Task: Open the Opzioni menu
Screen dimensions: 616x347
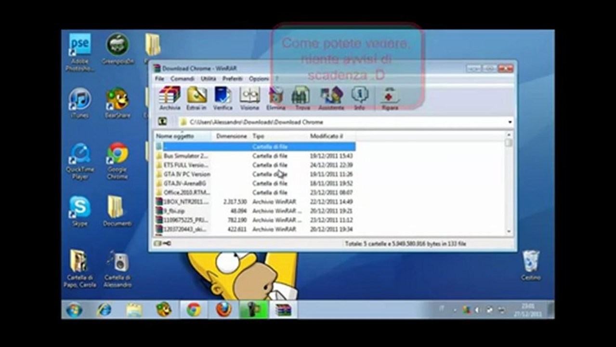Action: (x=259, y=79)
